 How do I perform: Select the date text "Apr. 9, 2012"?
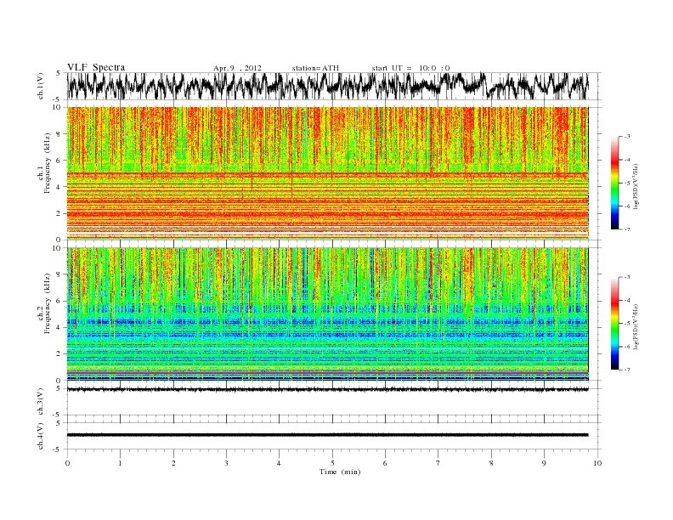(237, 68)
